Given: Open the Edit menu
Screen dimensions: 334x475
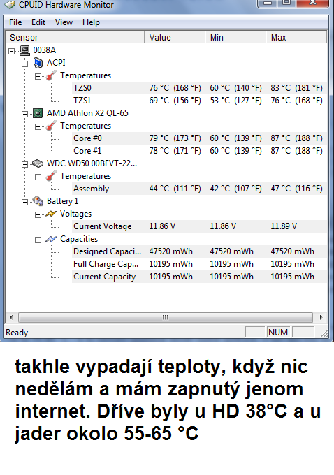Looking at the screenshot, I should coord(38,22).
